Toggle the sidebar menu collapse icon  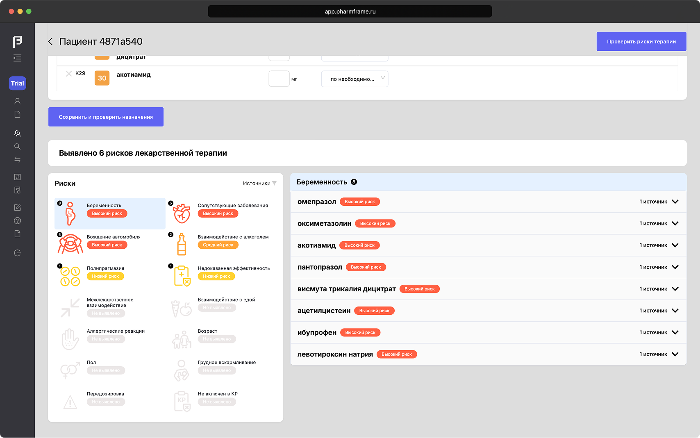tap(17, 58)
